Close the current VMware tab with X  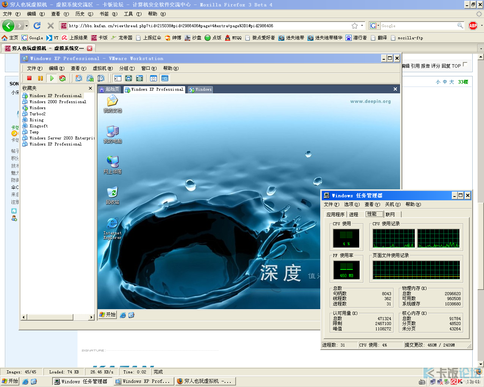pyautogui.click(x=395, y=89)
